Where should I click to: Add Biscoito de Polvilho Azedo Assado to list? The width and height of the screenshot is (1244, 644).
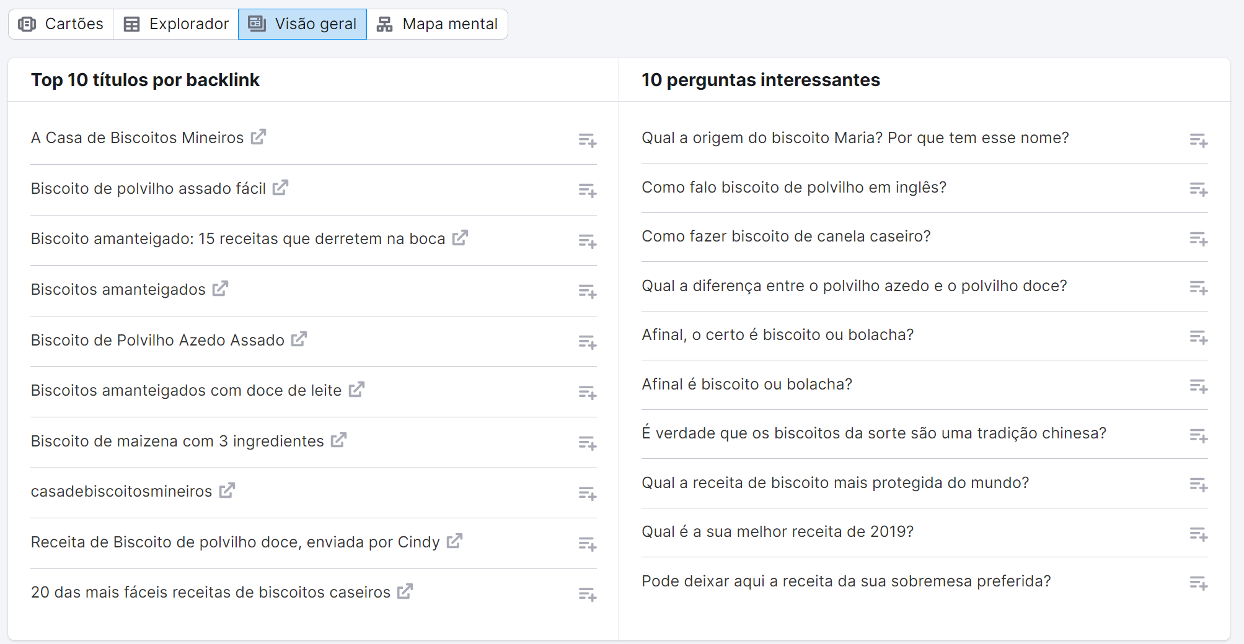(587, 342)
